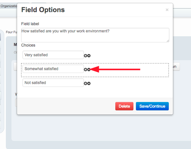Image resolution: width=191 pixels, height=149 pixels.
Task: Add a choice after Very satisfied
Action: click(x=86, y=56)
